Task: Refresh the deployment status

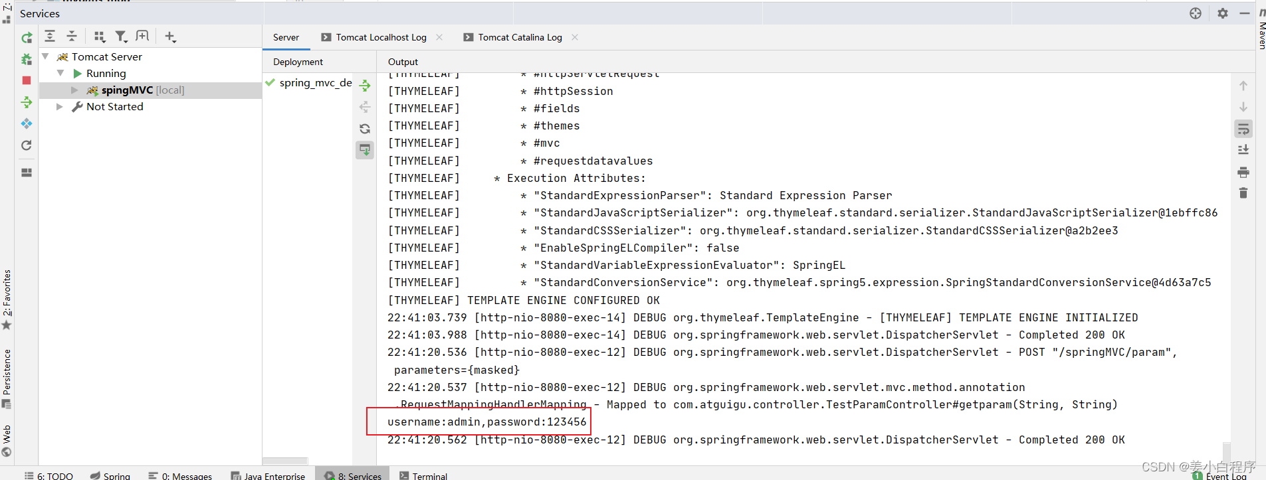Action: pos(365,129)
